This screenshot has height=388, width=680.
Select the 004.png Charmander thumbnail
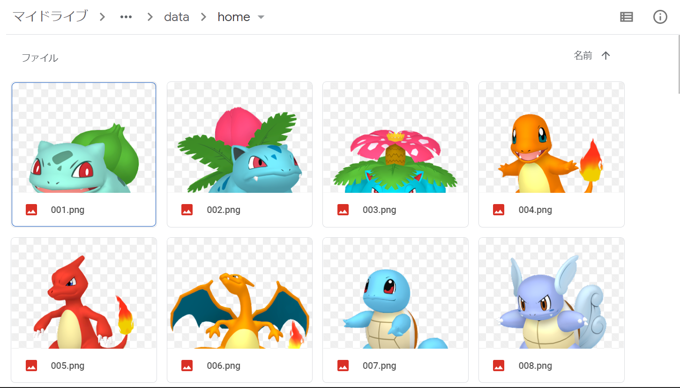coord(552,138)
